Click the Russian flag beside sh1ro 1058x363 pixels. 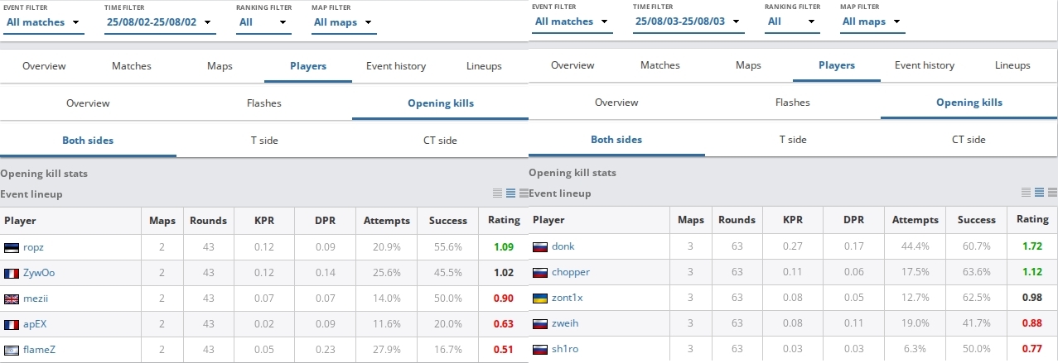tap(540, 350)
